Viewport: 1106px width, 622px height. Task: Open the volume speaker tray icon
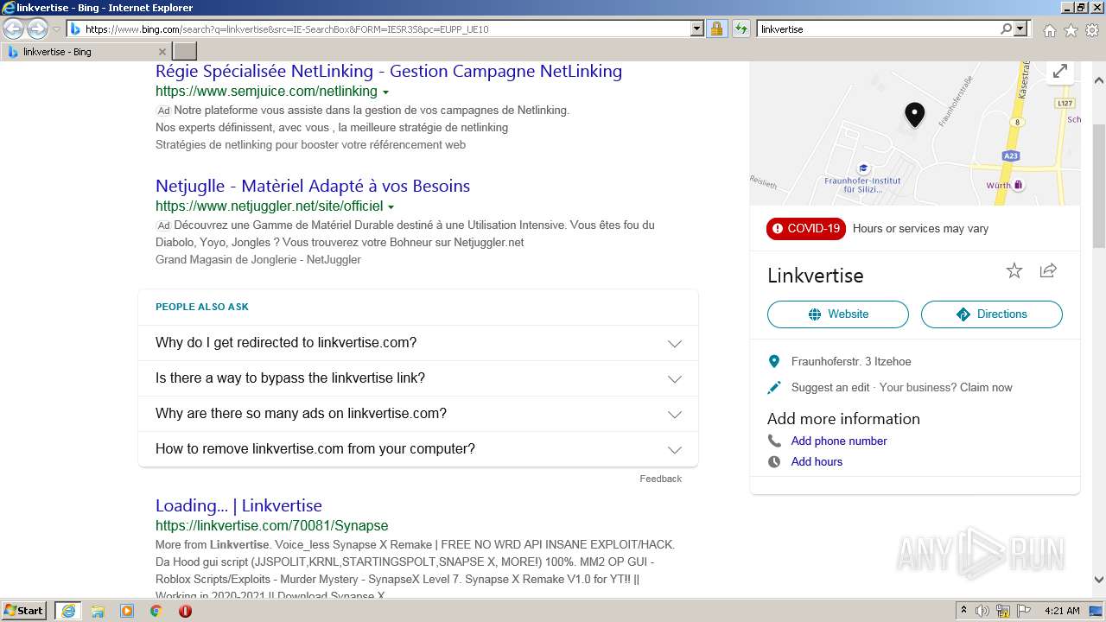pos(982,611)
